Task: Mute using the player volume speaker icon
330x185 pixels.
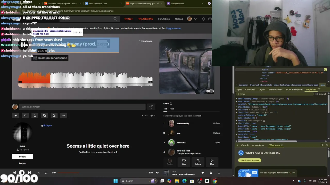Action: [157, 173]
